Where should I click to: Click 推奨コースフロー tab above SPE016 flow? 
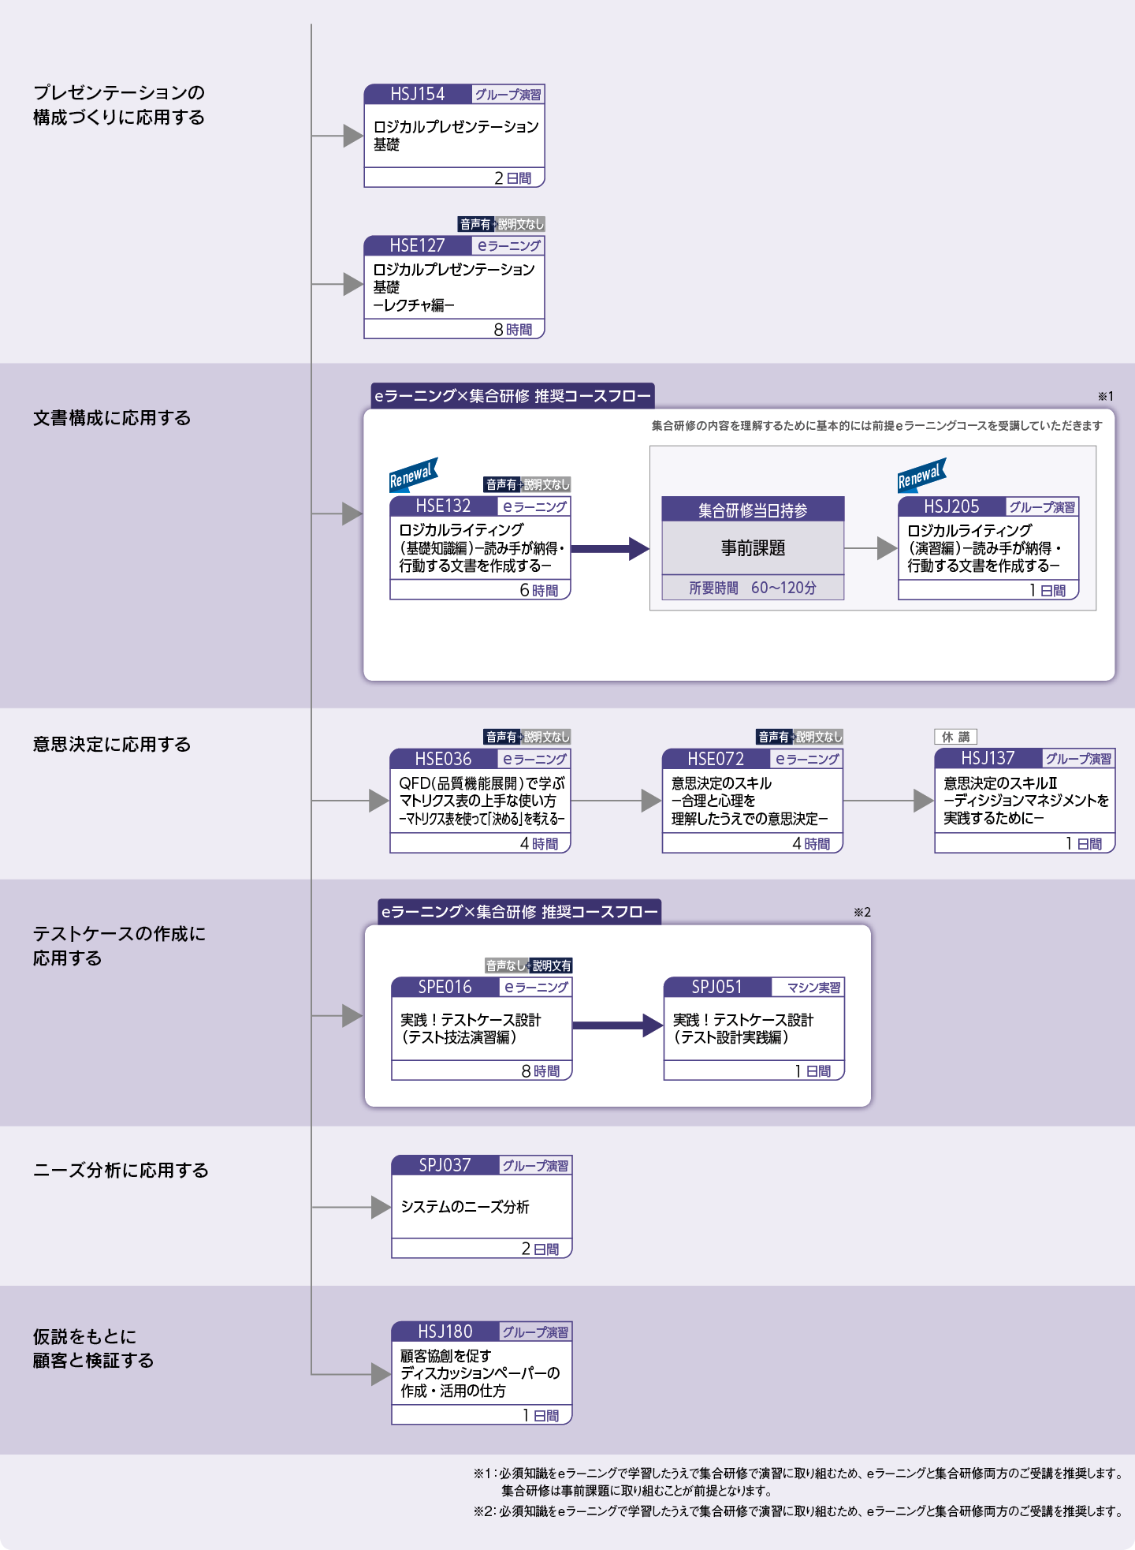[519, 912]
